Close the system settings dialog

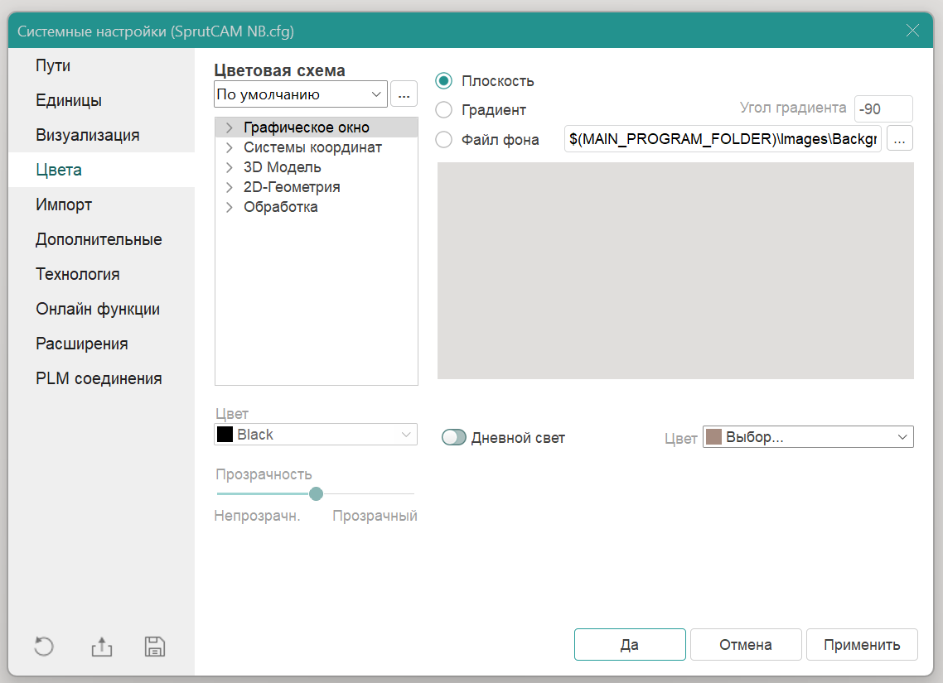tap(912, 31)
